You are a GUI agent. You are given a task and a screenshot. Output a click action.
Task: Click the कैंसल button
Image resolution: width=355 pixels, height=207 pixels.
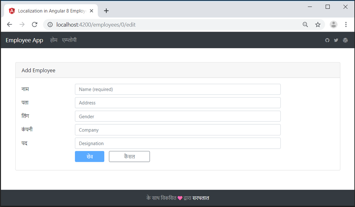129,156
